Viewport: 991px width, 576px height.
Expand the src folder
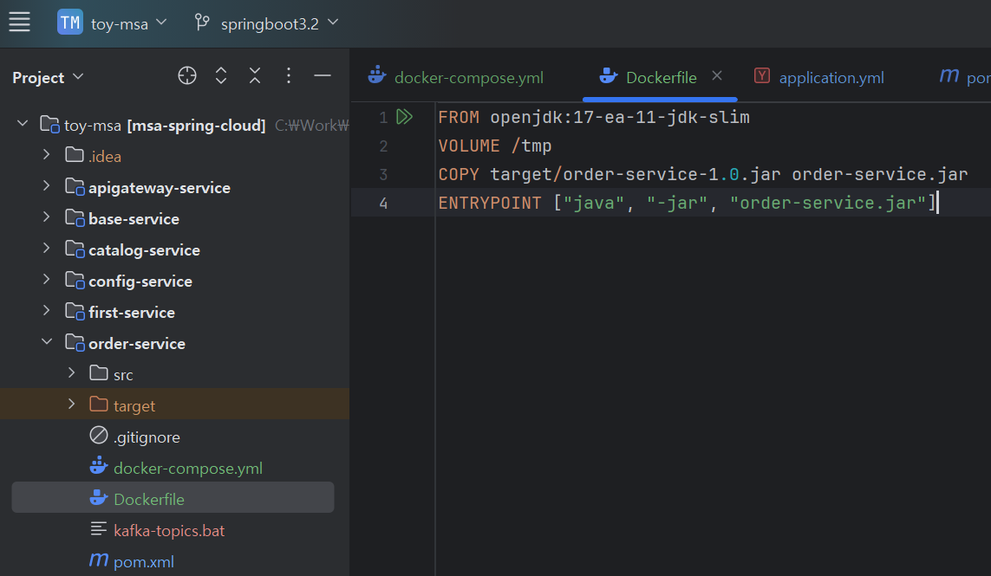71,373
